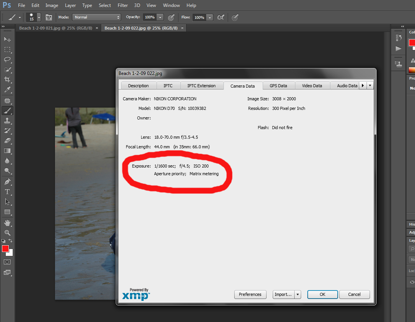Open the Filter menu
The image size is (415, 322).
(x=123, y=5)
